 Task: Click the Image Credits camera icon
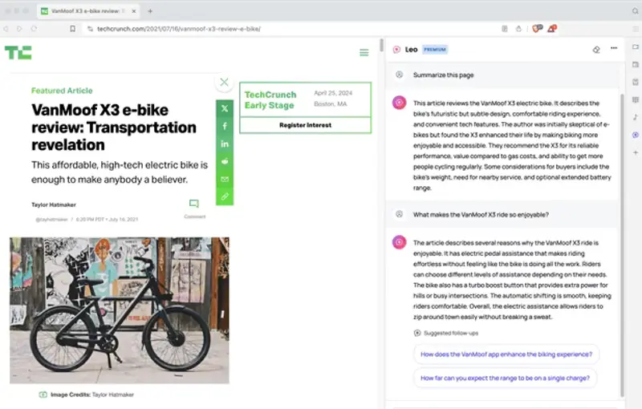click(43, 395)
